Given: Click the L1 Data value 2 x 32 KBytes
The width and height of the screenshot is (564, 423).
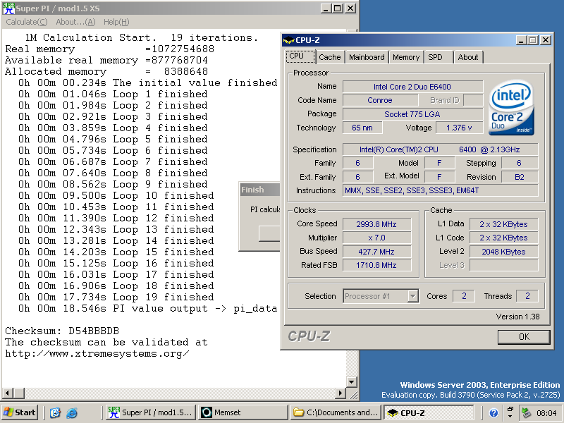Looking at the screenshot, I should 503,224.
